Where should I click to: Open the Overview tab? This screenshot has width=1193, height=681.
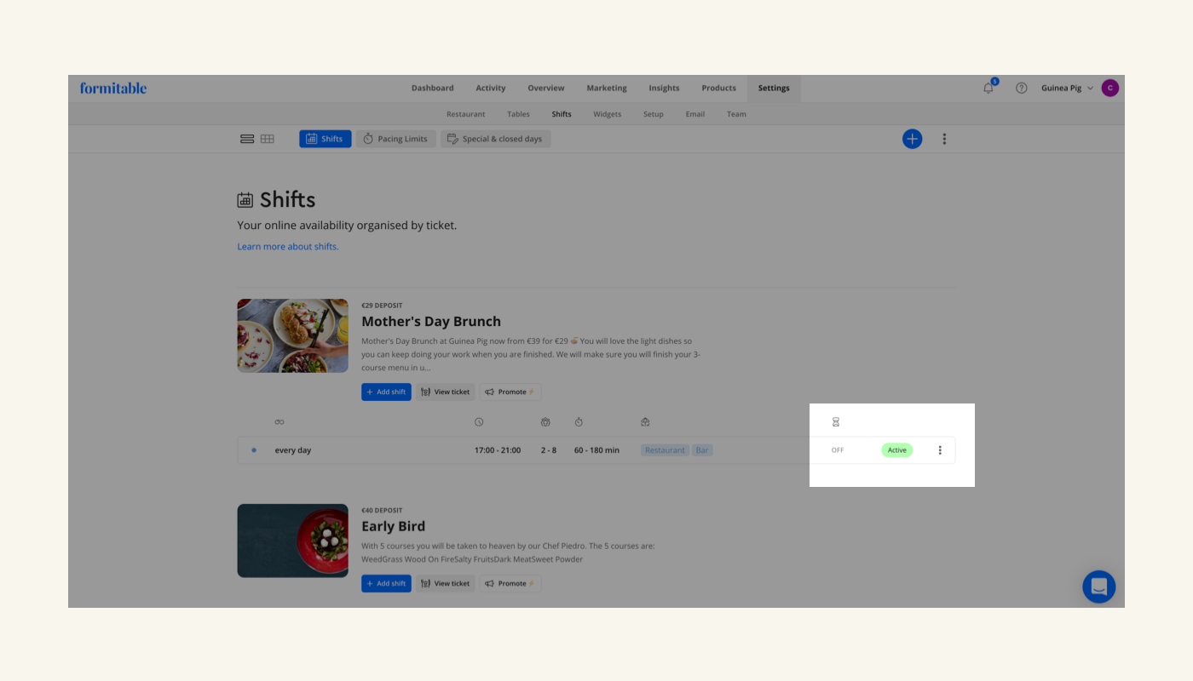pos(546,88)
